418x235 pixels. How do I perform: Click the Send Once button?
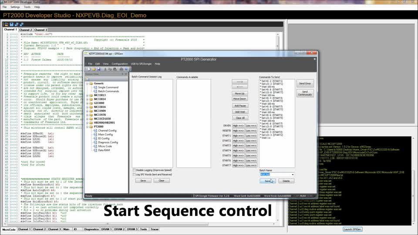tap(305, 83)
